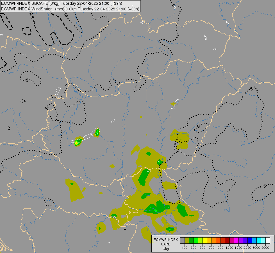Click the '10' wind shear contour label
This screenshot has width=275, height=253.
click(65, 15)
